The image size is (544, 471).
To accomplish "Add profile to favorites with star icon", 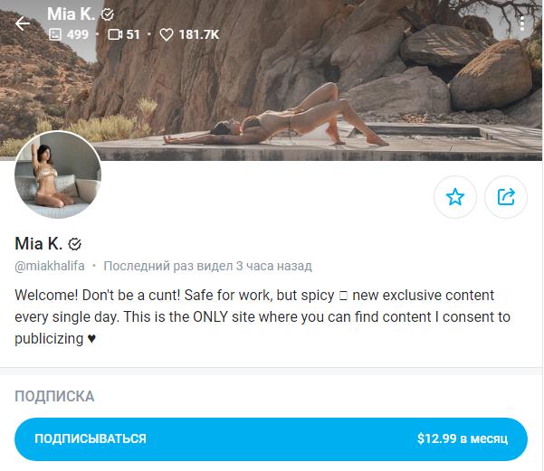I will (x=454, y=197).
